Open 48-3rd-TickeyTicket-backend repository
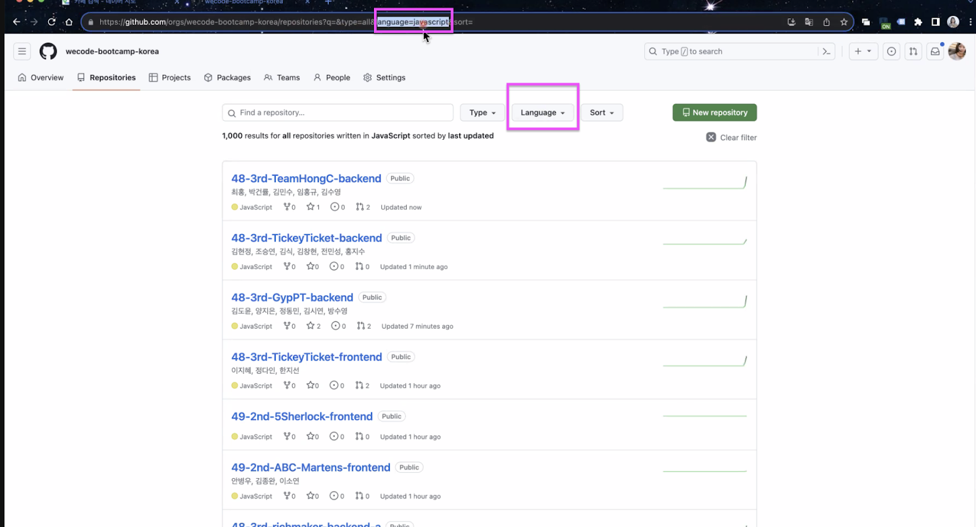Screen dimensions: 976x527 click(x=306, y=238)
